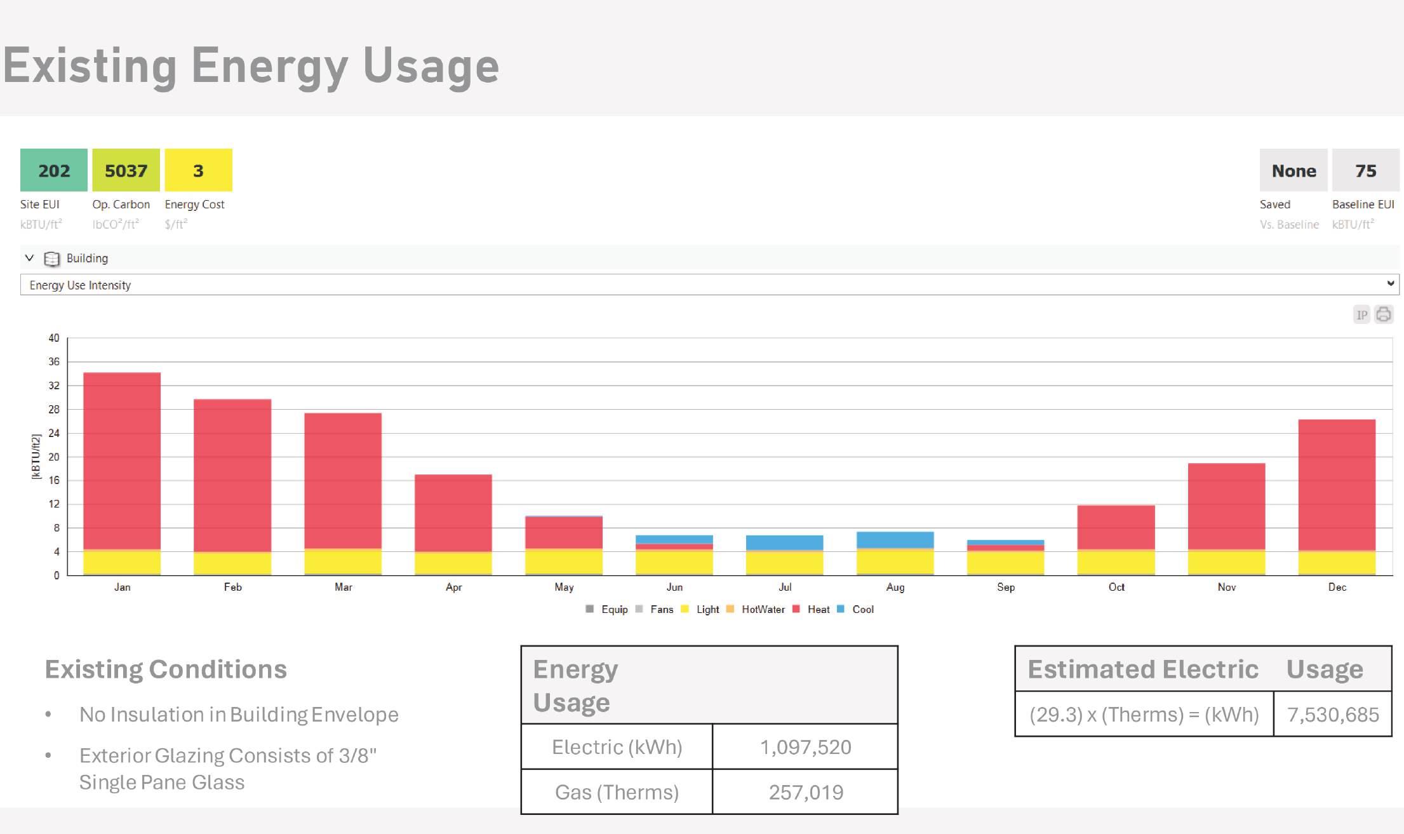Click the Baseline EUI 75 tile
1404x834 pixels.
(1365, 170)
